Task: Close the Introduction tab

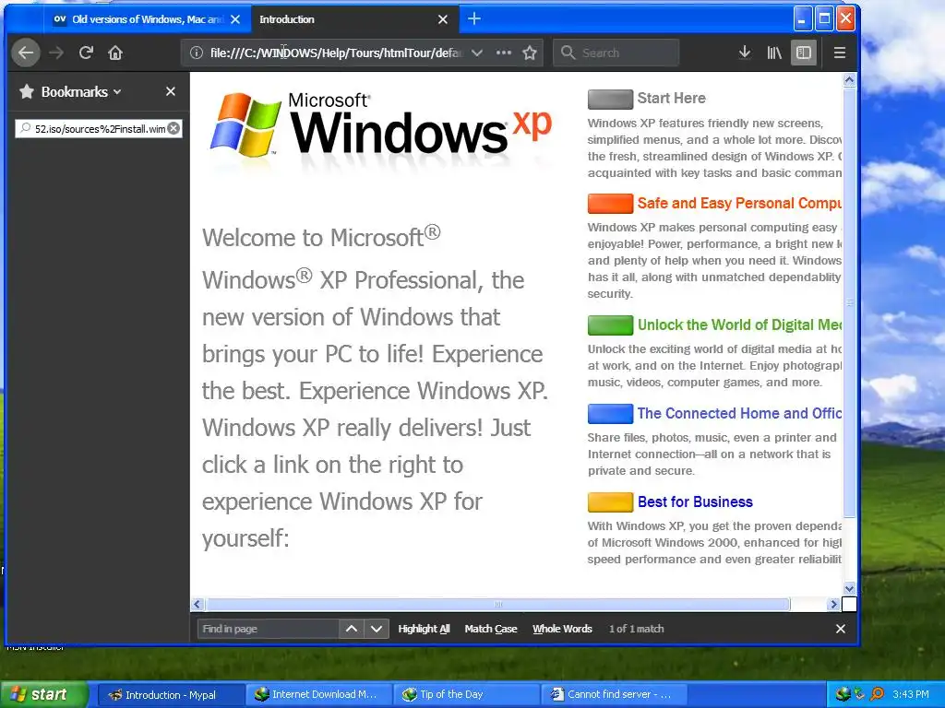Action: (443, 19)
